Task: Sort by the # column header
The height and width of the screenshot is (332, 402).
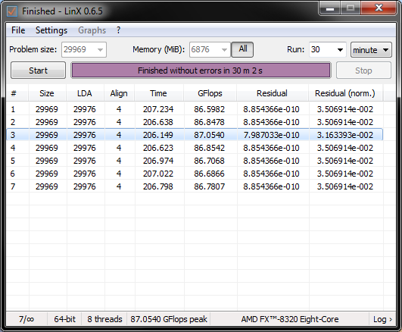Action: pos(17,93)
